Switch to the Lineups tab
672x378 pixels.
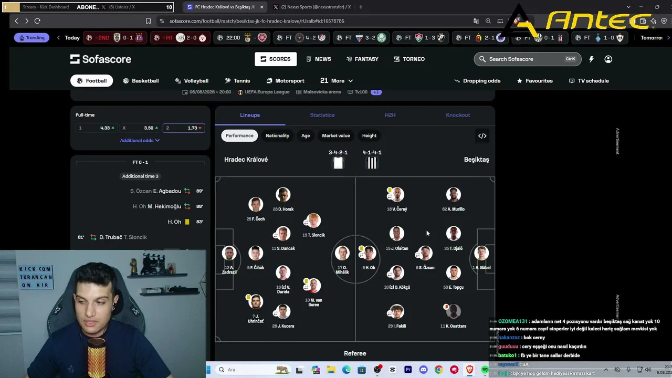pos(250,115)
